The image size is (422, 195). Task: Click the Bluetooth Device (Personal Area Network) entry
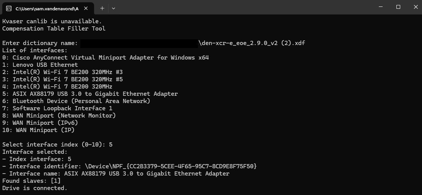tap(76, 101)
